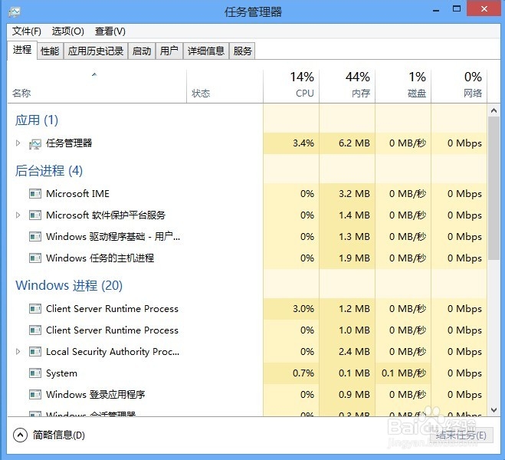
Task: Collapse to 简略信息 with the circle arrow icon
Action: (20, 435)
